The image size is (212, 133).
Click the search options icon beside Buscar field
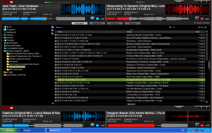(170, 27)
